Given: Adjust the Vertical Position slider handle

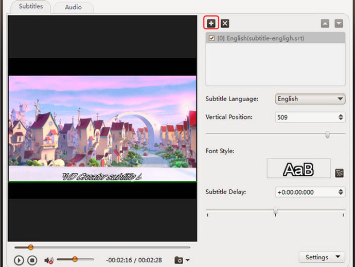Looking at the screenshot, I should coord(327,135).
